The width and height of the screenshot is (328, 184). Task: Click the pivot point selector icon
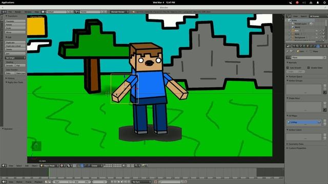(x=69, y=166)
